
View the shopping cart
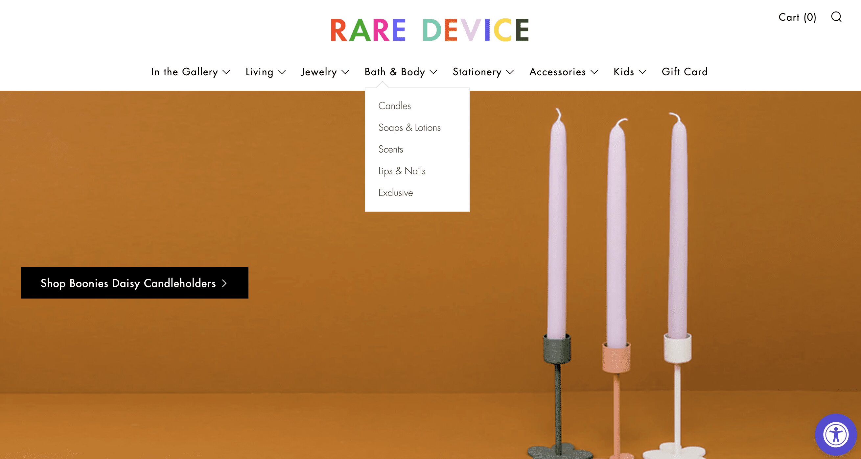coord(797,17)
